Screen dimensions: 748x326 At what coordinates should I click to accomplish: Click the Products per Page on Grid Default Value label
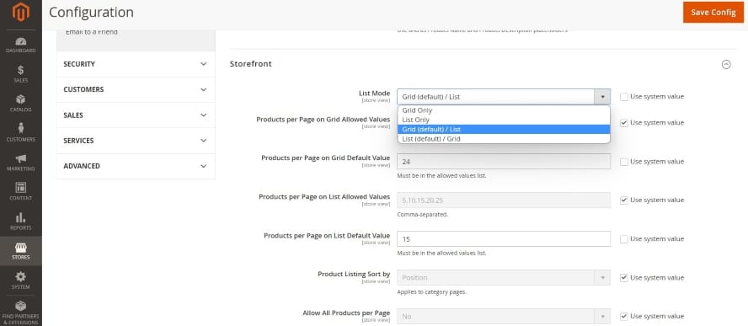(x=326, y=158)
